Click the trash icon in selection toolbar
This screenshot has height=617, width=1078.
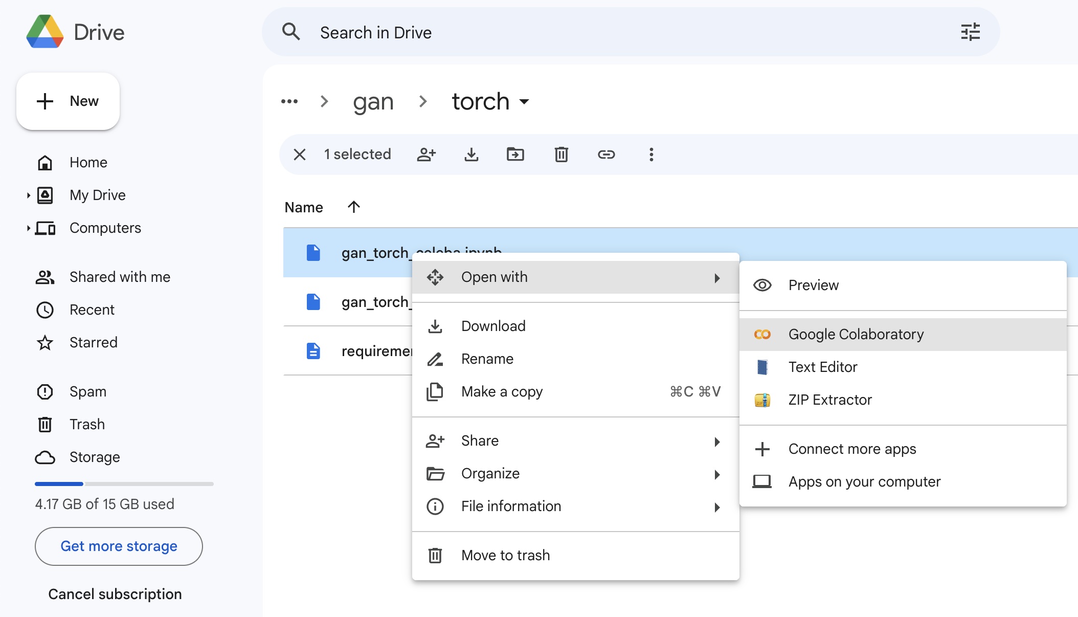click(x=561, y=155)
